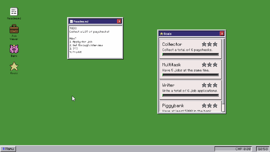Select the Multitask goal title
The width and height of the screenshot is (270, 152).
[172, 65]
